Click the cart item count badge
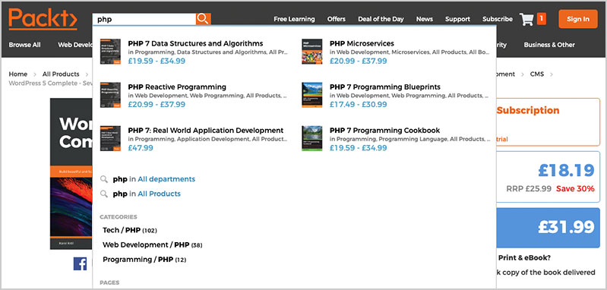 click(x=542, y=18)
